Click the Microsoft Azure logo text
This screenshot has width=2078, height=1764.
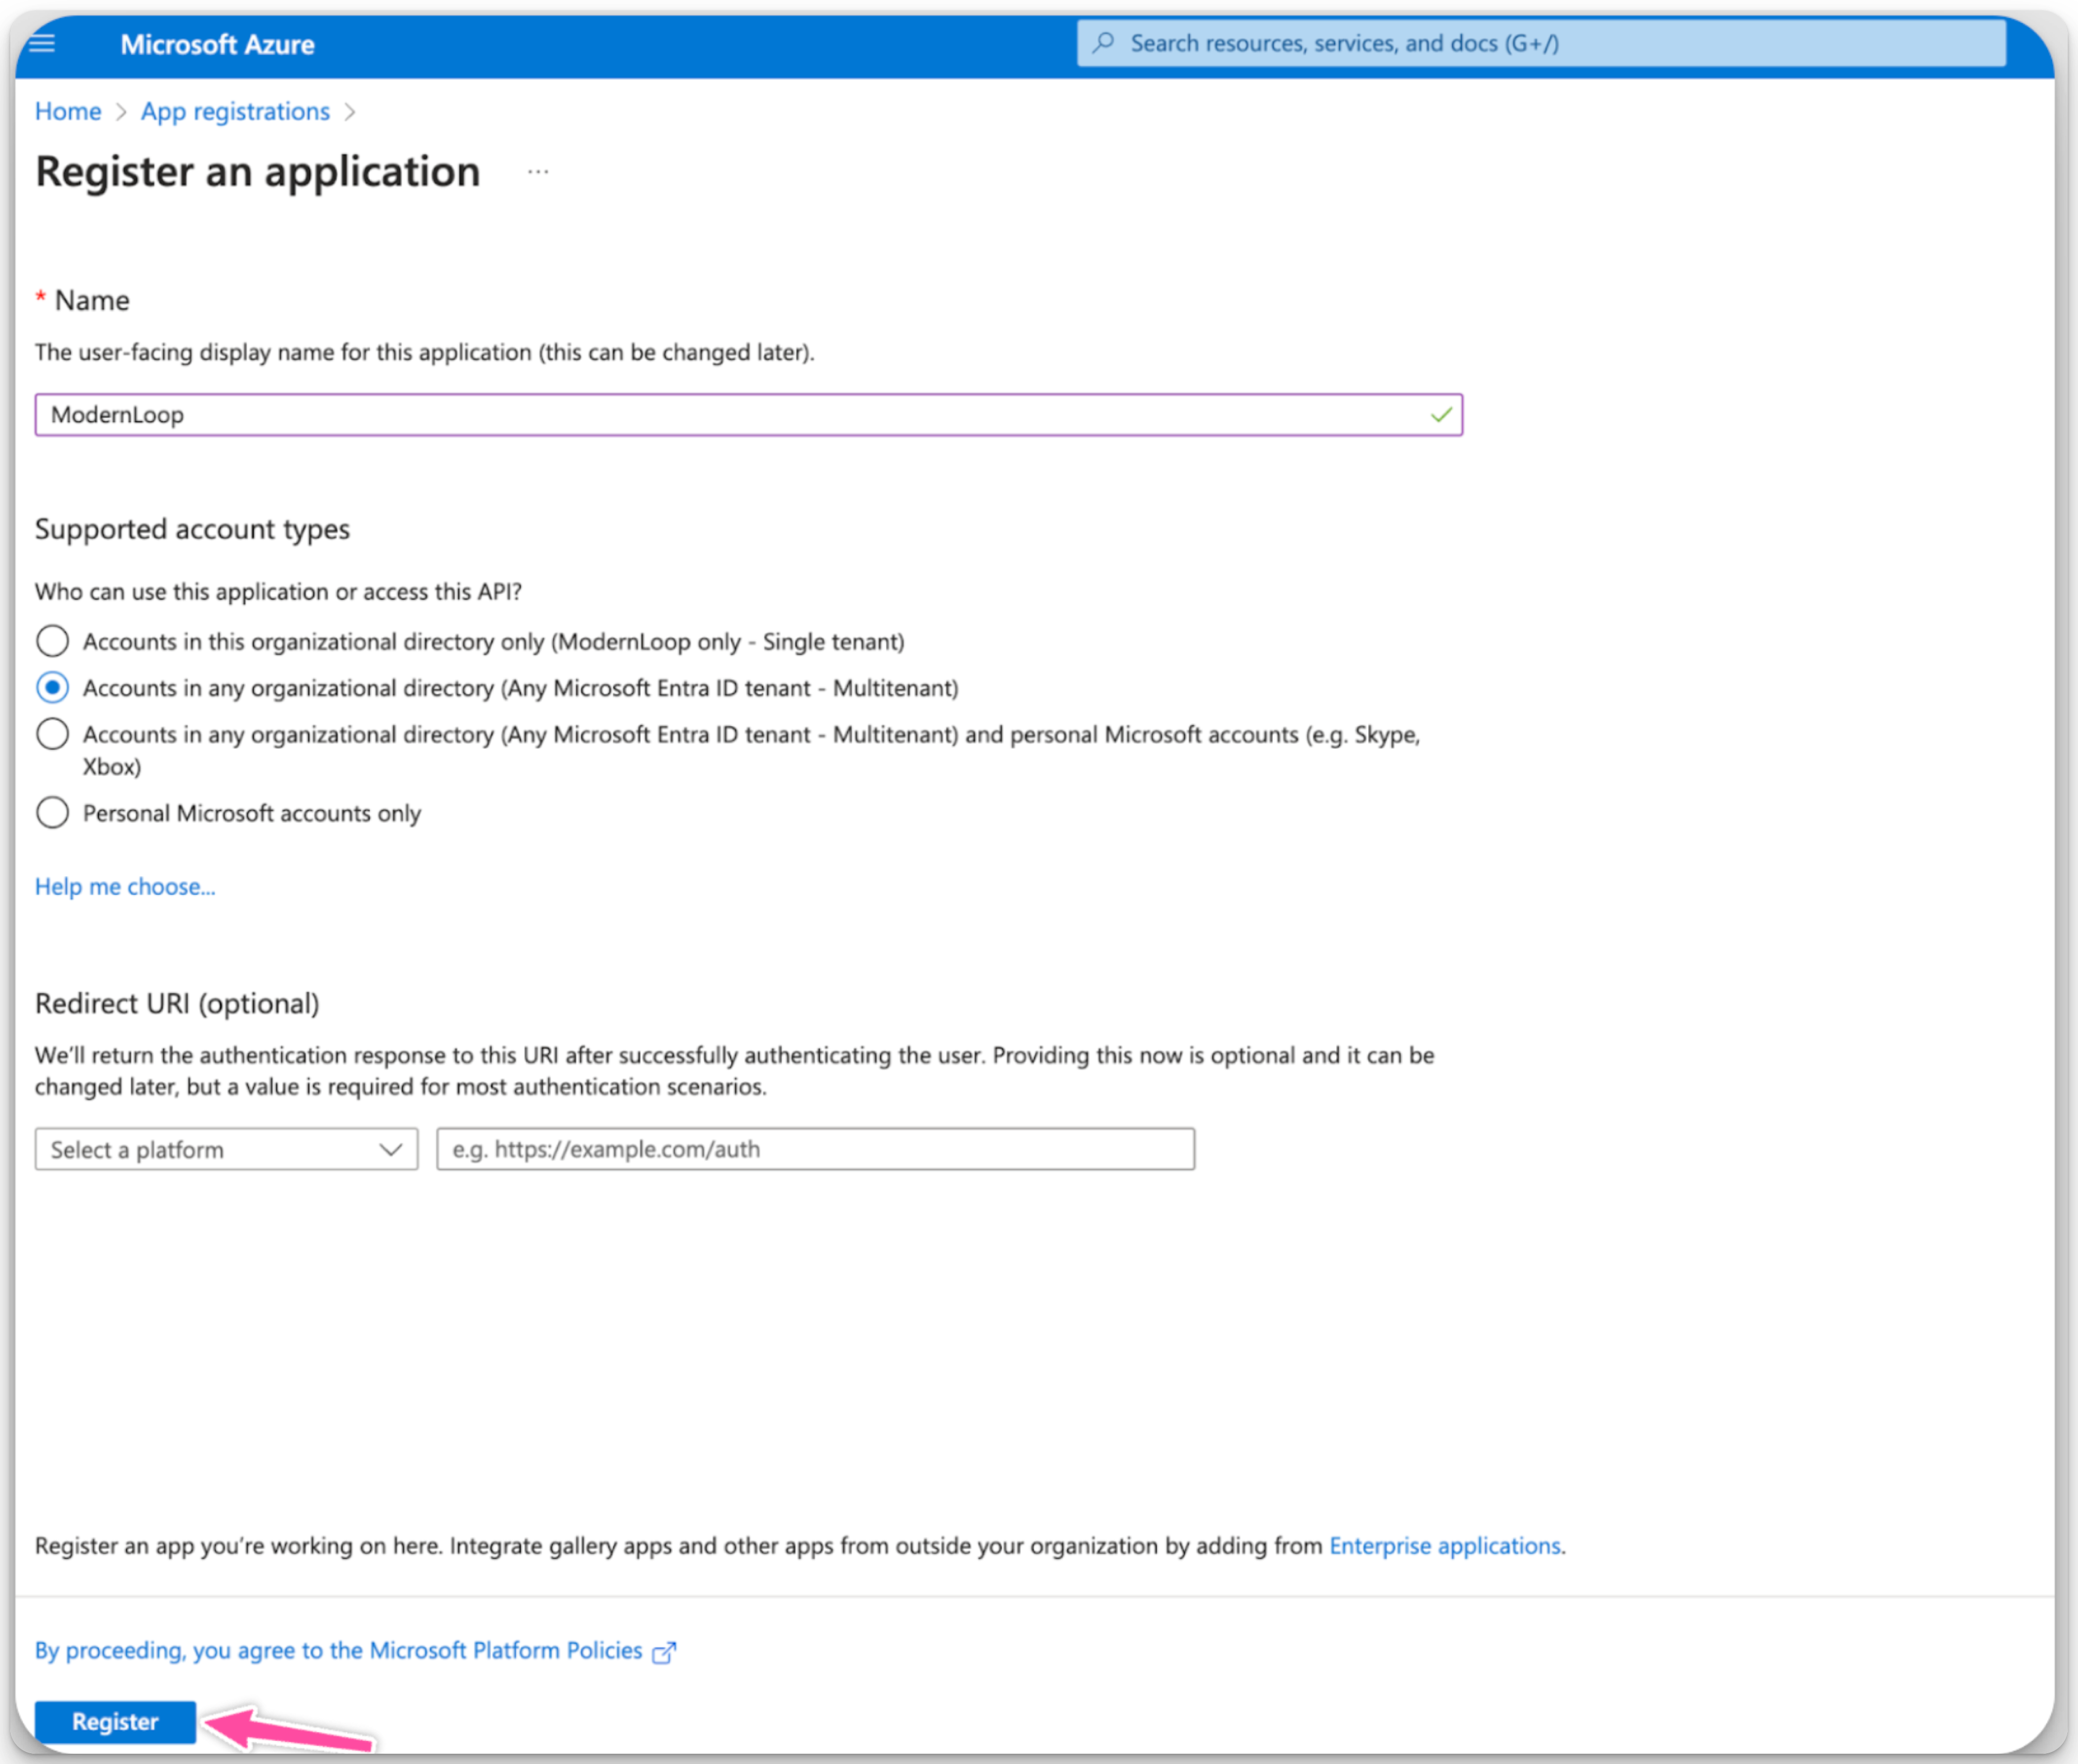pos(217,44)
